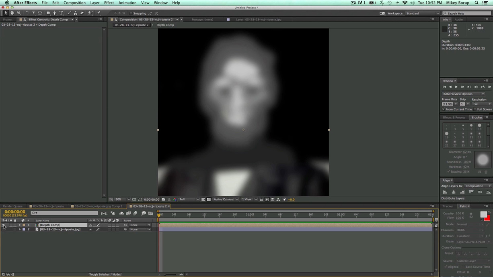Open the Animation menu
Image resolution: width=493 pixels, height=277 pixels.
point(127,3)
